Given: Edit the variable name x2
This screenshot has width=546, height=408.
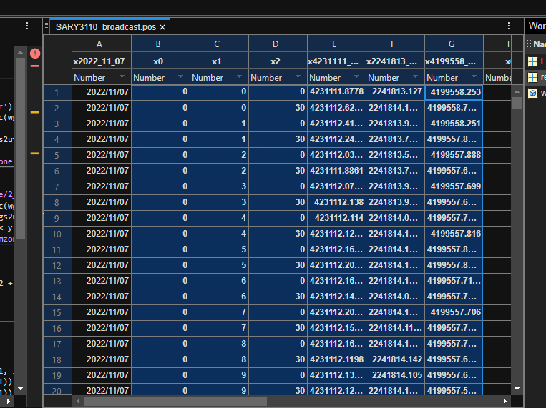Looking at the screenshot, I should pyautogui.click(x=278, y=61).
